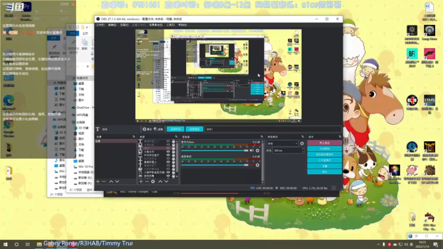443x249 pixels.
Task: Click the select font button
Action: click(176, 129)
